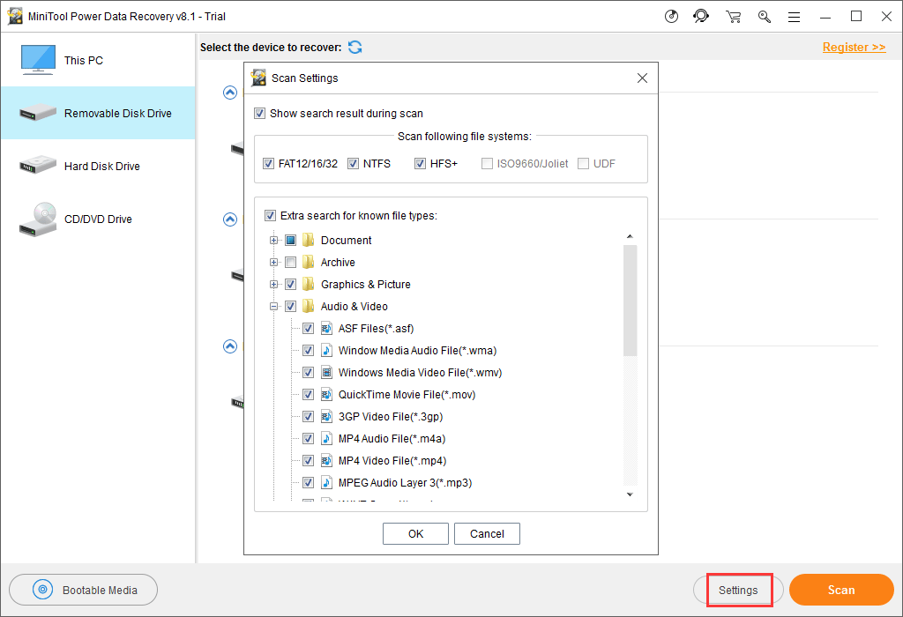903x617 pixels.
Task: Click the register key icon
Action: point(764,16)
